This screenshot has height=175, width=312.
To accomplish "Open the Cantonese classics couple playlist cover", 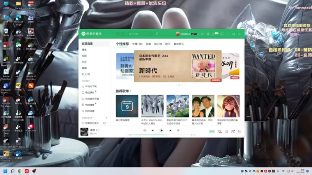I will [x=203, y=106].
